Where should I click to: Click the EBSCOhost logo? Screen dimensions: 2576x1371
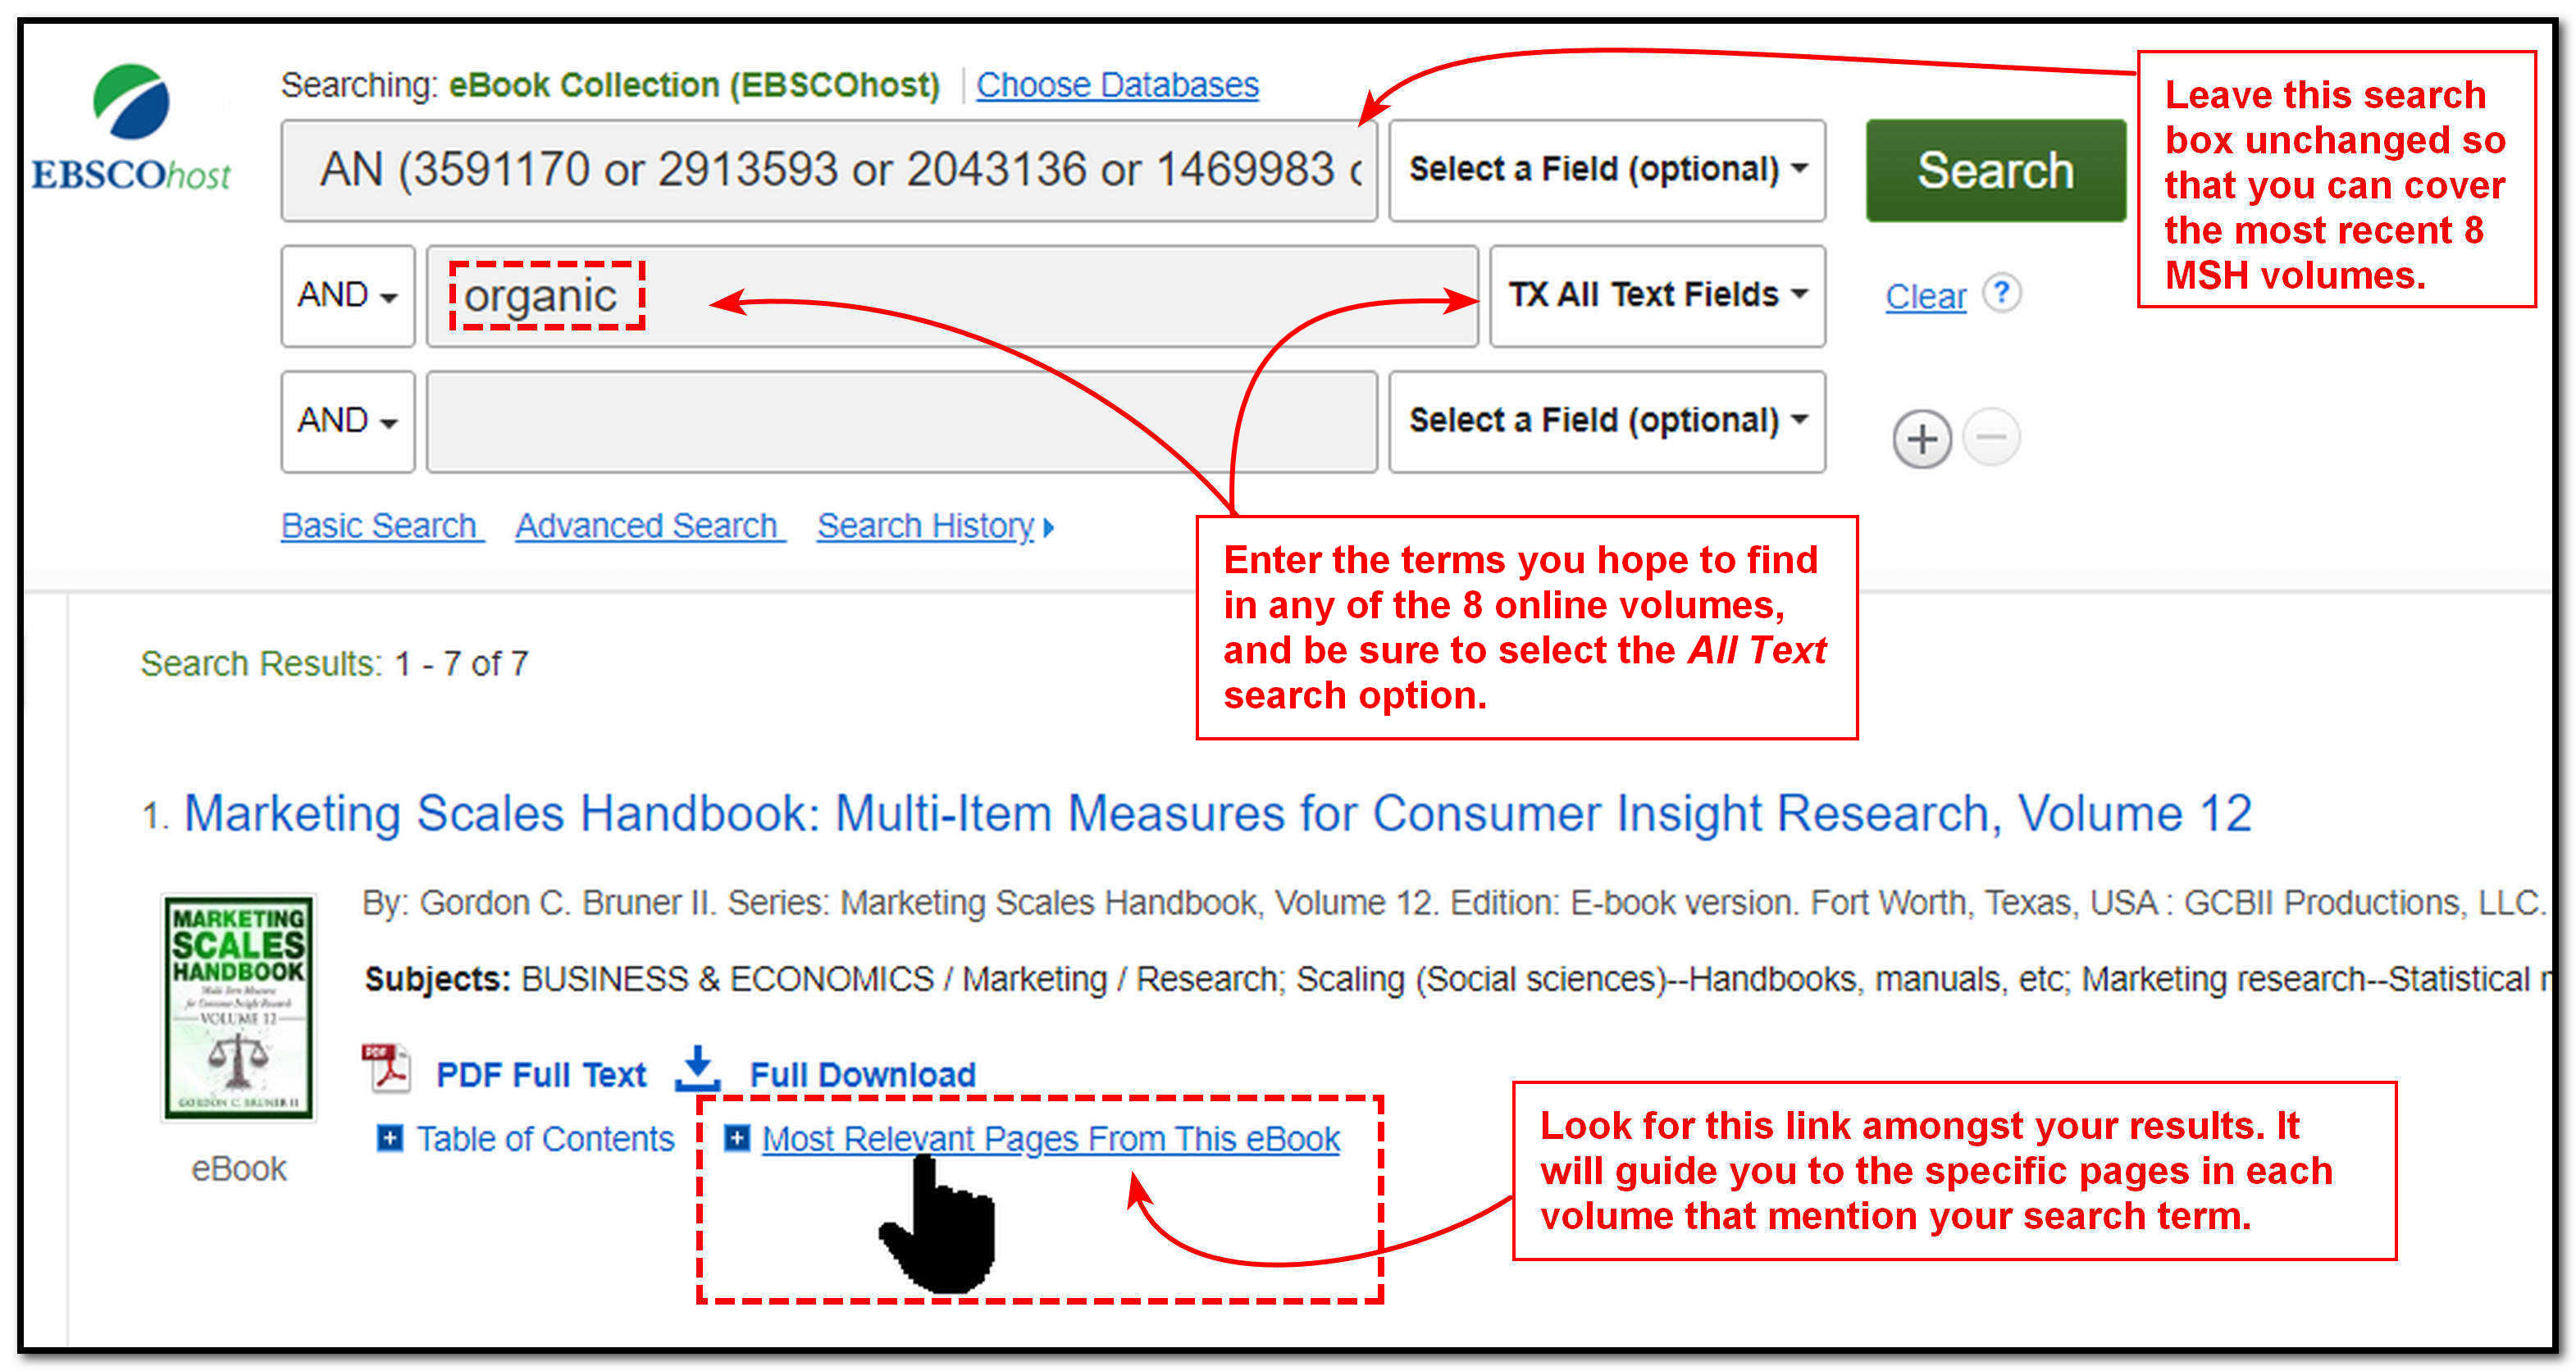coord(131,128)
